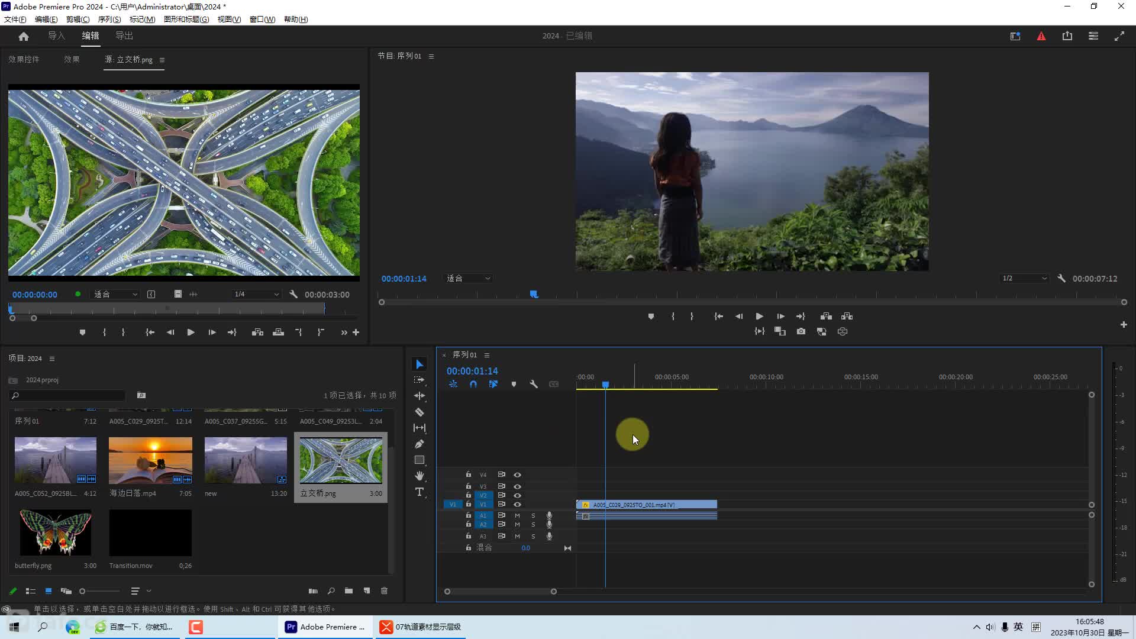1136x639 pixels.
Task: Open Program monitor zoom level dropdown
Action: (468, 278)
